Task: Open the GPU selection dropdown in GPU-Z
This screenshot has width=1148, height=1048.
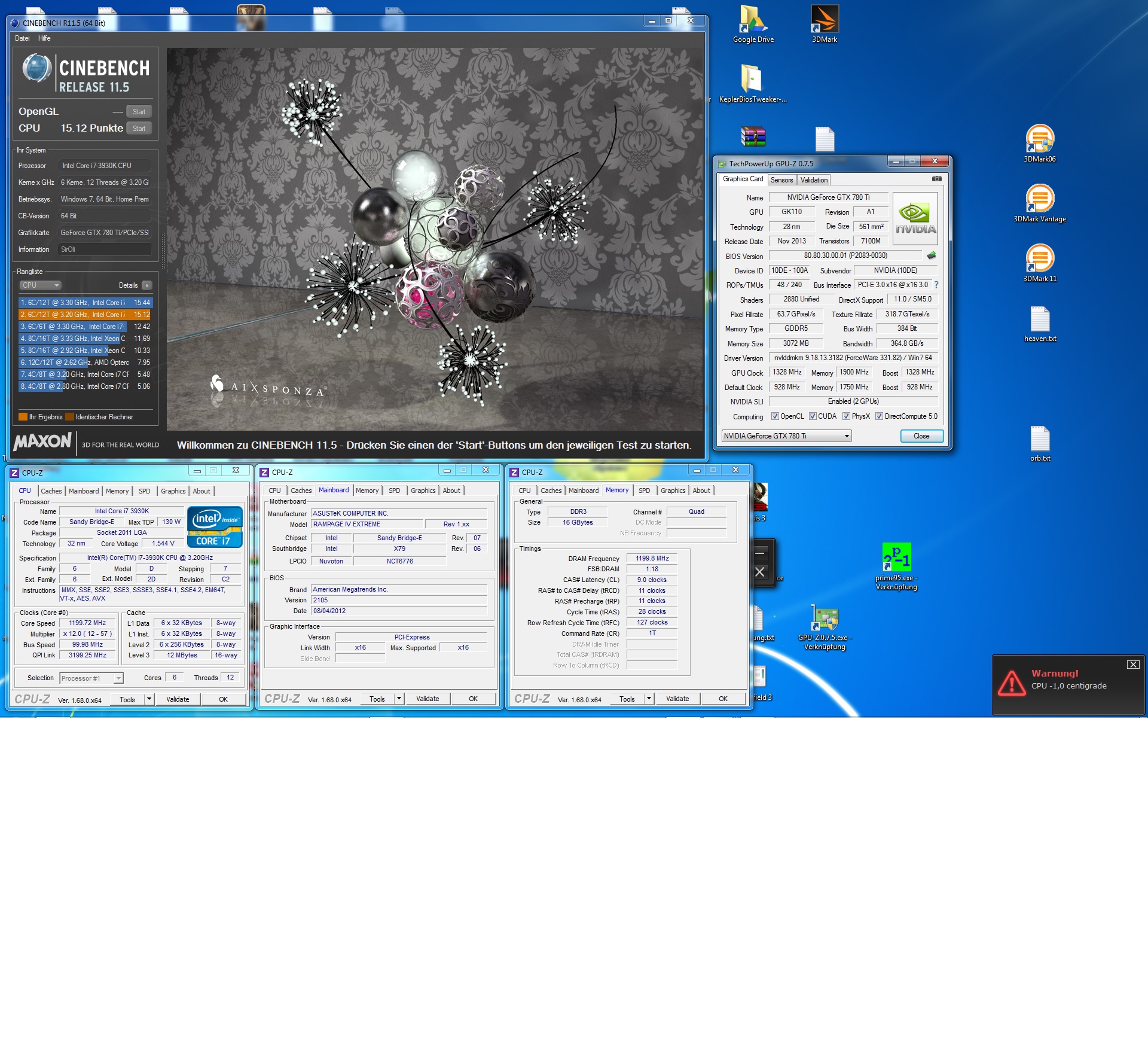Action: [786, 436]
